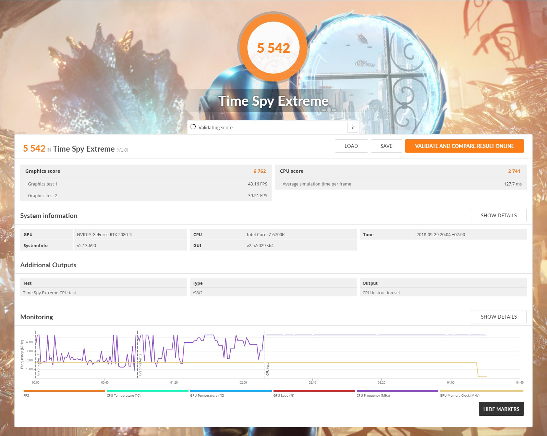Click the Graphics score value 6 762
Image resolution: width=547 pixels, height=436 pixels.
[260, 171]
